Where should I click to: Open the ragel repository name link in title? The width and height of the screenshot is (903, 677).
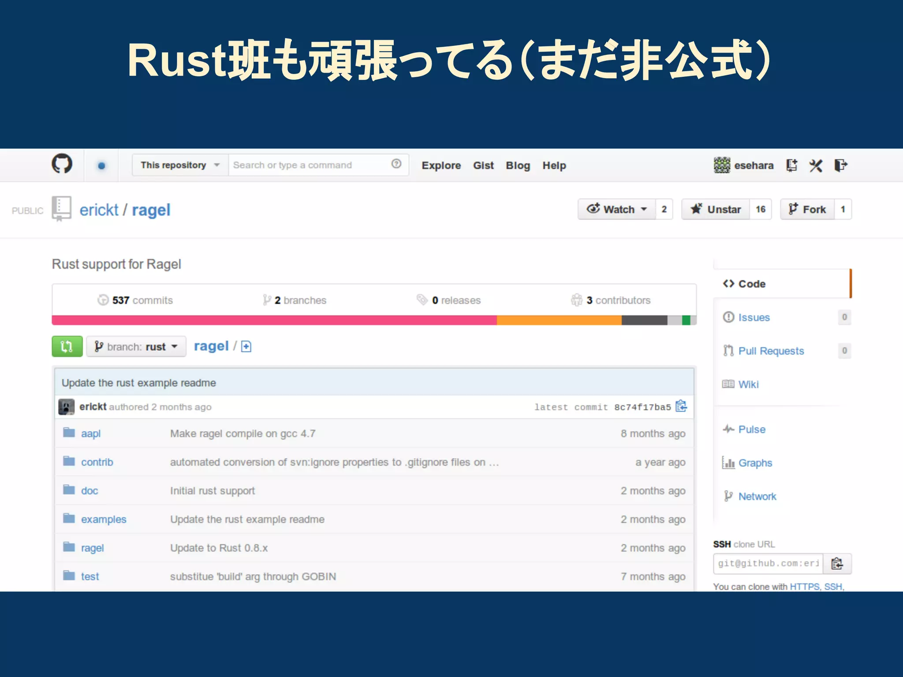tap(151, 211)
